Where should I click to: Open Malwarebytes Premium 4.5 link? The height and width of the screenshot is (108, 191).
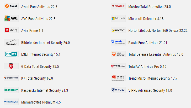(x=41, y=102)
